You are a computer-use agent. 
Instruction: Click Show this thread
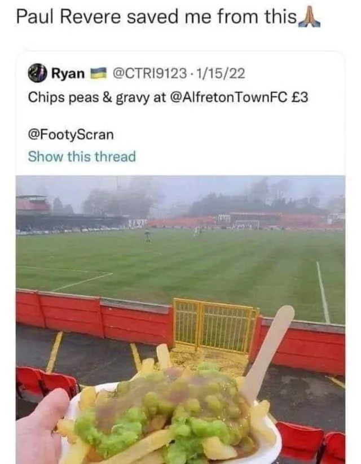coord(82,156)
